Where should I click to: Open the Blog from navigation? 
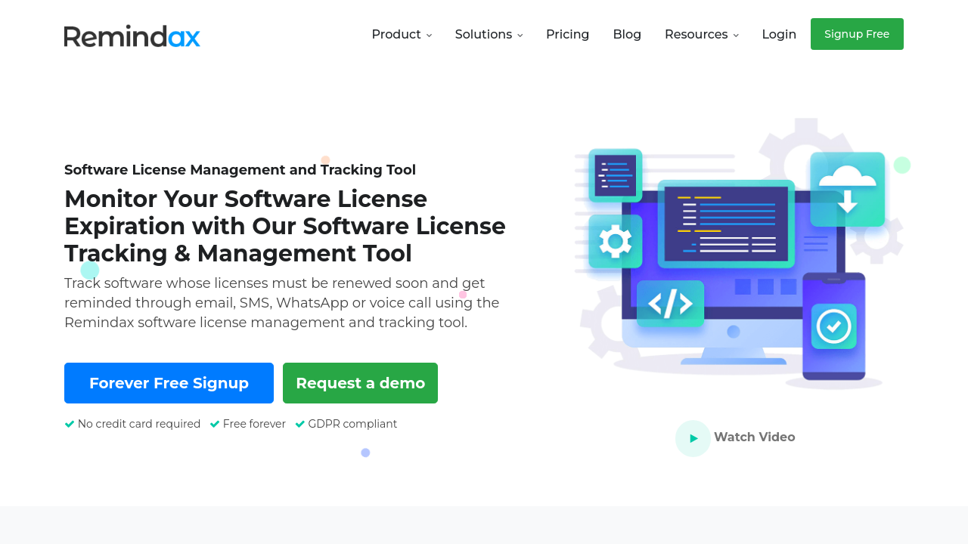pos(627,35)
